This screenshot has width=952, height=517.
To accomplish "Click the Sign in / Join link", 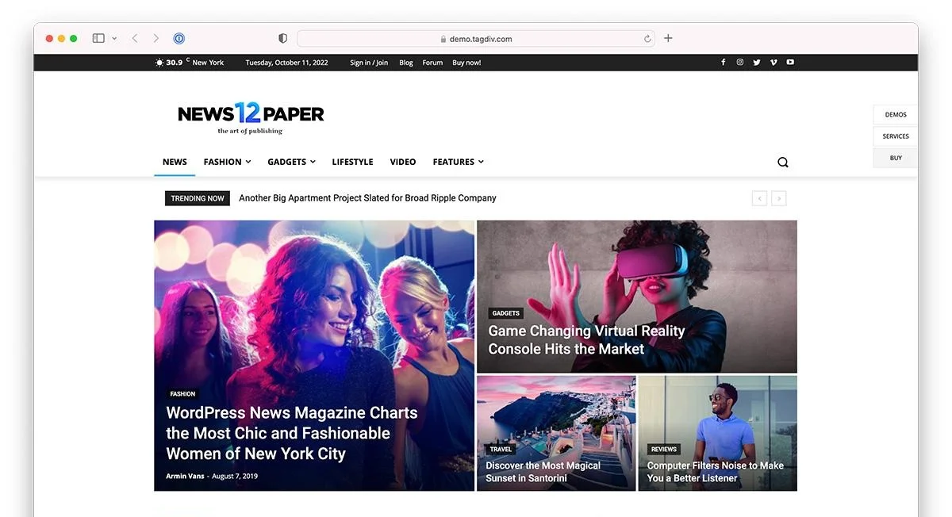I will click(369, 63).
